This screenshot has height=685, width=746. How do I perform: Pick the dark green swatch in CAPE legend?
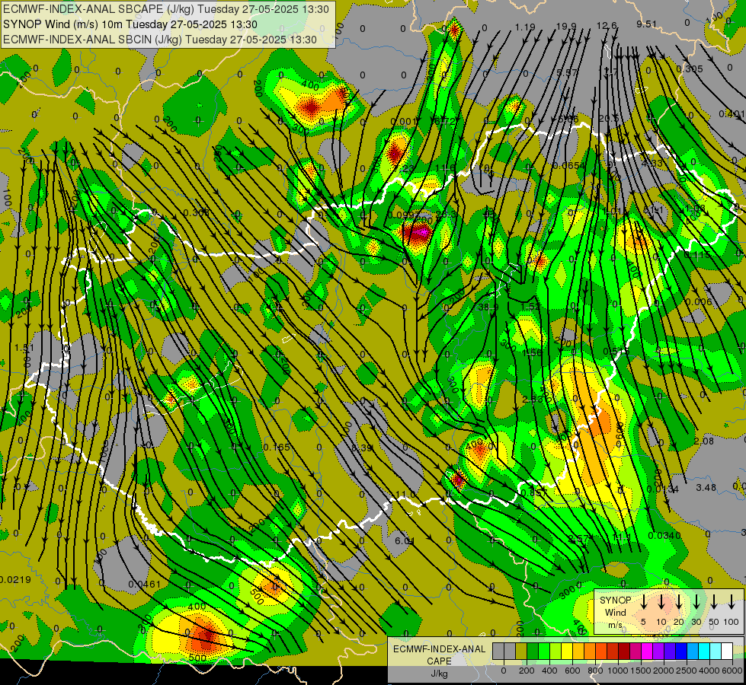[x=533, y=651]
